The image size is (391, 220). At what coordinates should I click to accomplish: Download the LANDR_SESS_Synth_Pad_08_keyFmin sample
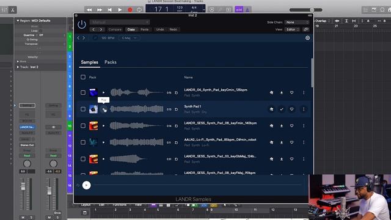(x=282, y=126)
